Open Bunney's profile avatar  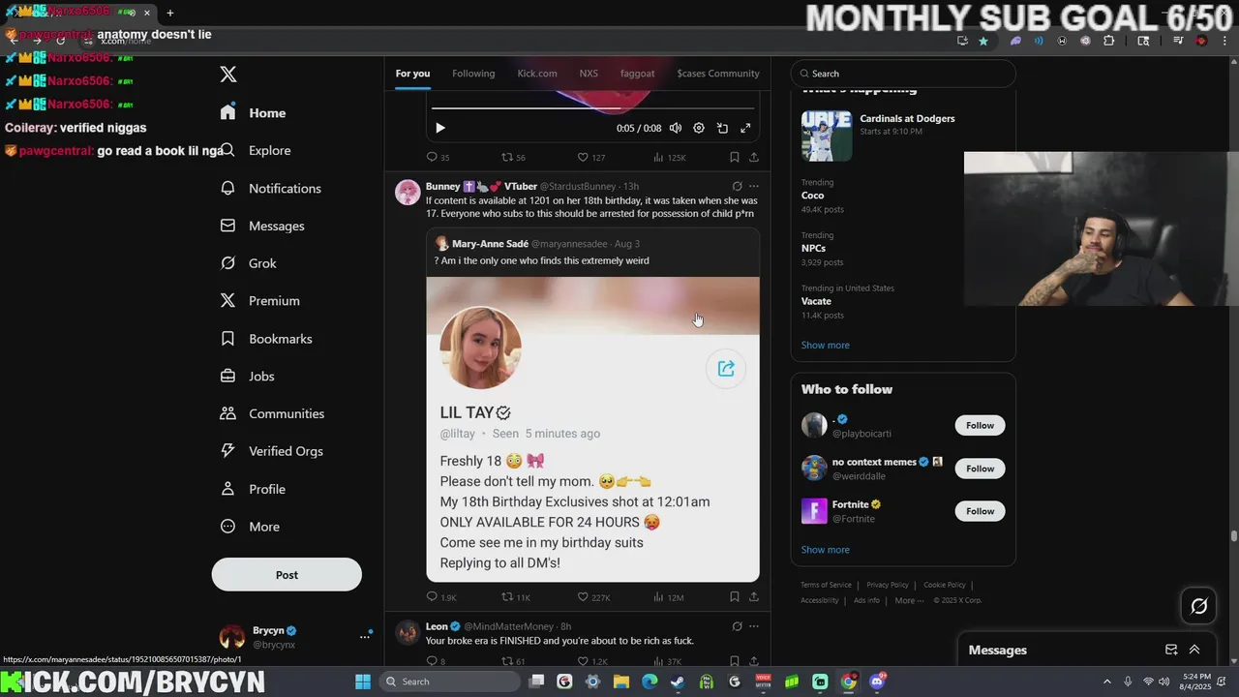point(408,192)
